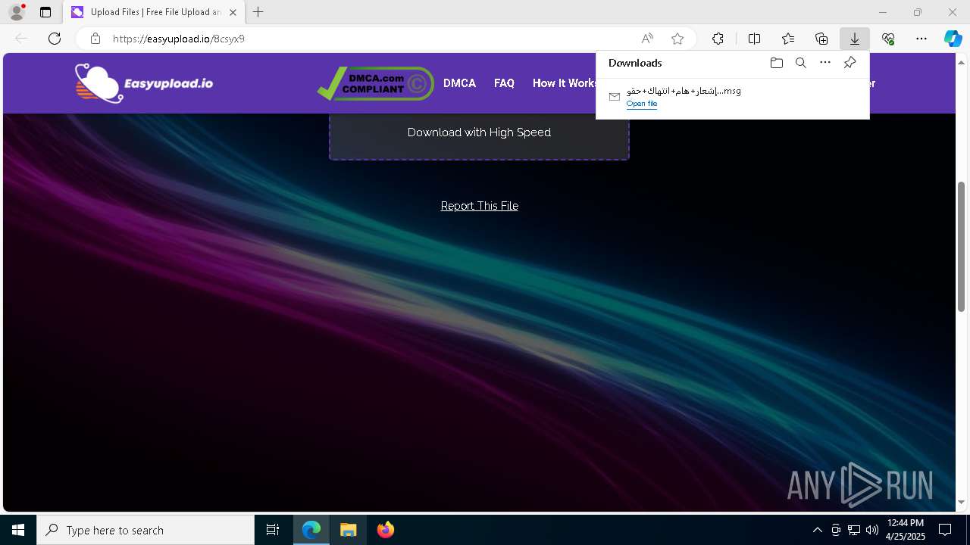Toggle split screen view
970x545 pixels.
[x=754, y=39]
